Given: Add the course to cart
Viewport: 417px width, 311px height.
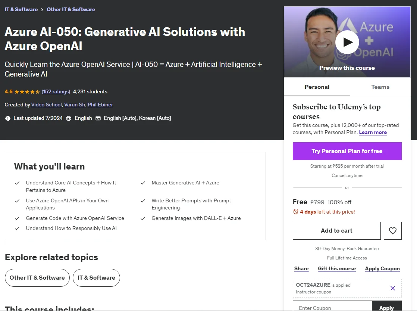Looking at the screenshot, I should coord(337,231).
